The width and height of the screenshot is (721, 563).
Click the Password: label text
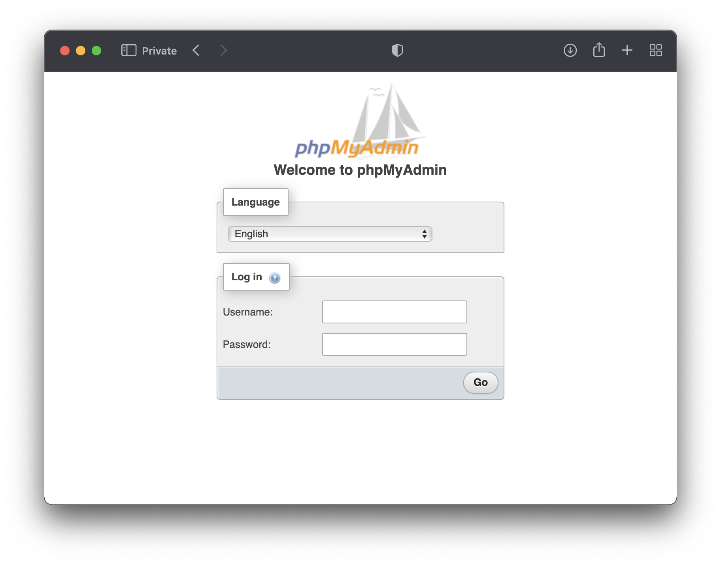pos(247,345)
